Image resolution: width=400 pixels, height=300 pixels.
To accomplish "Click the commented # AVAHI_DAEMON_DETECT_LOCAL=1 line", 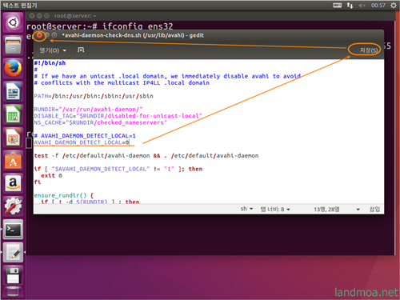I will (85, 136).
